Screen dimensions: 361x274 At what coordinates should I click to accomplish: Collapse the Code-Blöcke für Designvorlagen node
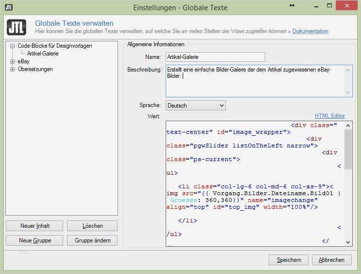click(x=13, y=46)
